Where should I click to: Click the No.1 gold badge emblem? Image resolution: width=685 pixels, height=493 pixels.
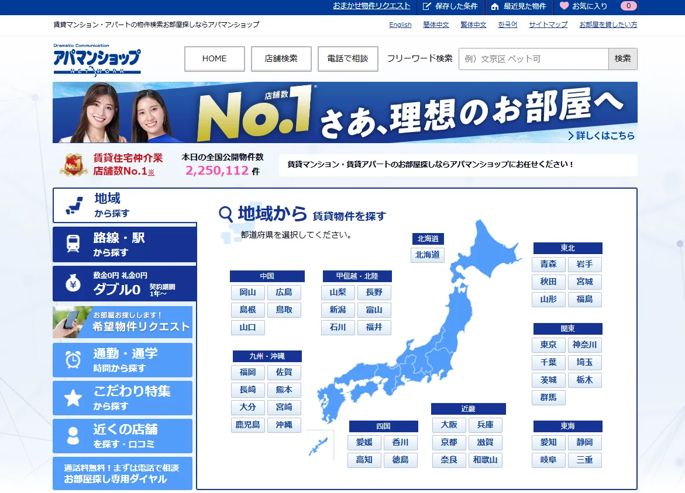pos(73,165)
